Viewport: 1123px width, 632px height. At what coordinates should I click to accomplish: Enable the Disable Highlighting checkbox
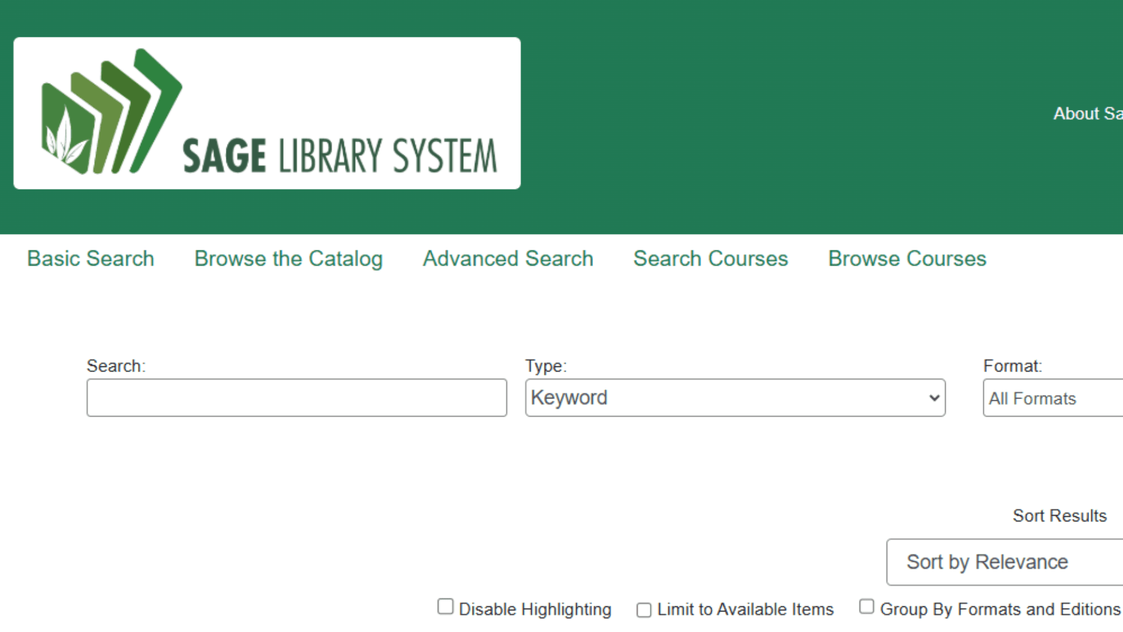(446, 607)
